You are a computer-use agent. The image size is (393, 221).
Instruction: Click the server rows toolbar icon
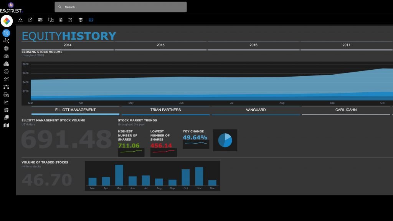(40, 20)
